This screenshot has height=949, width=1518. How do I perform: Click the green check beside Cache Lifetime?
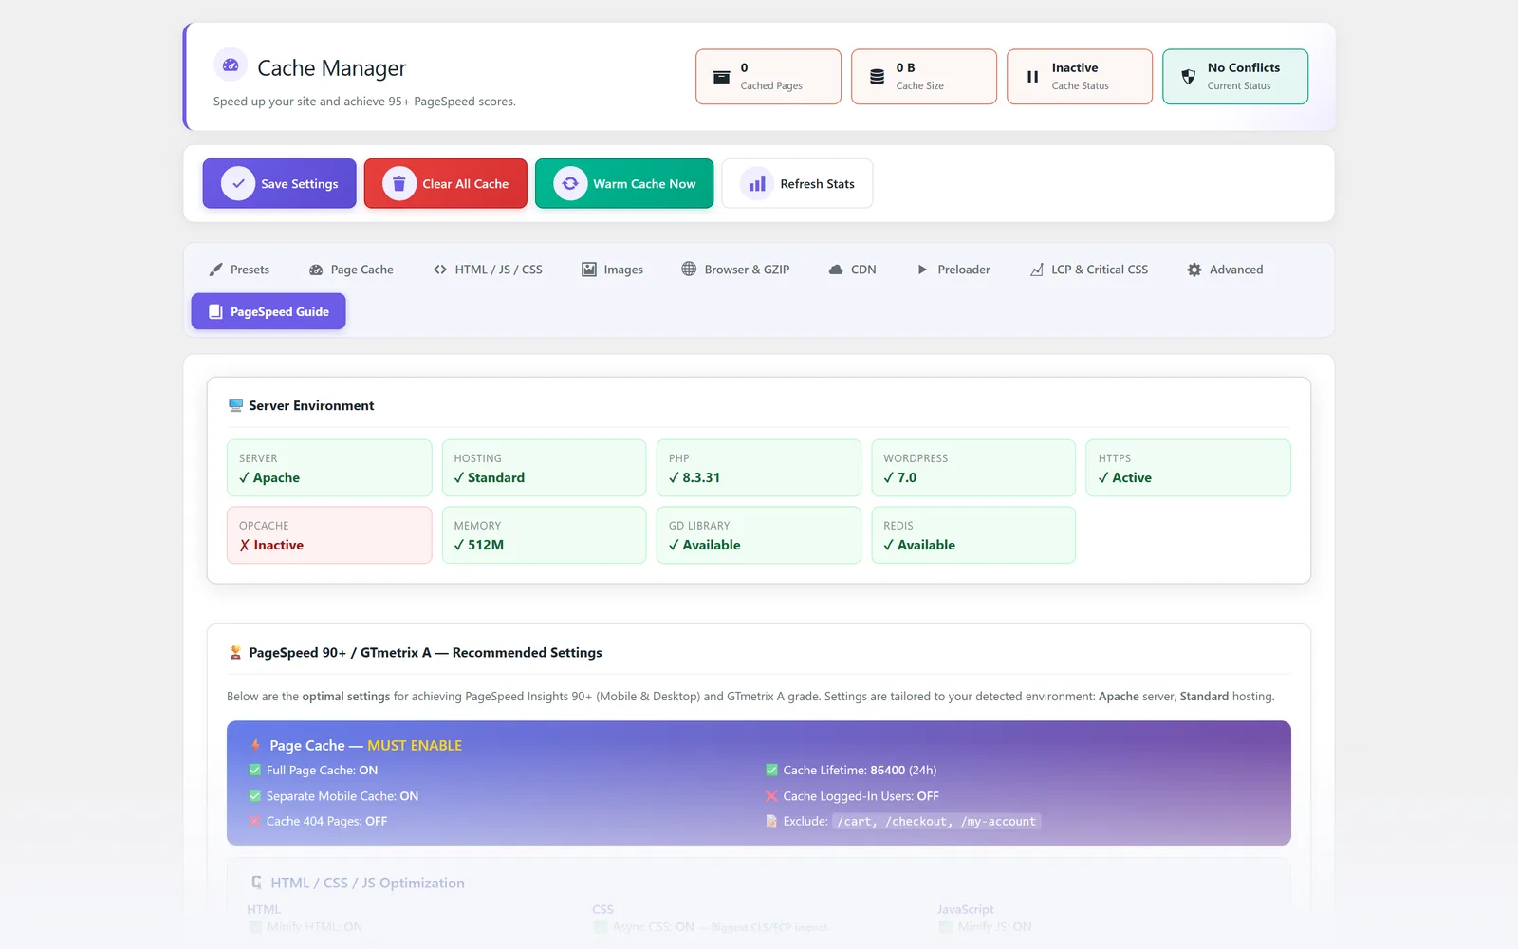pyautogui.click(x=771, y=770)
